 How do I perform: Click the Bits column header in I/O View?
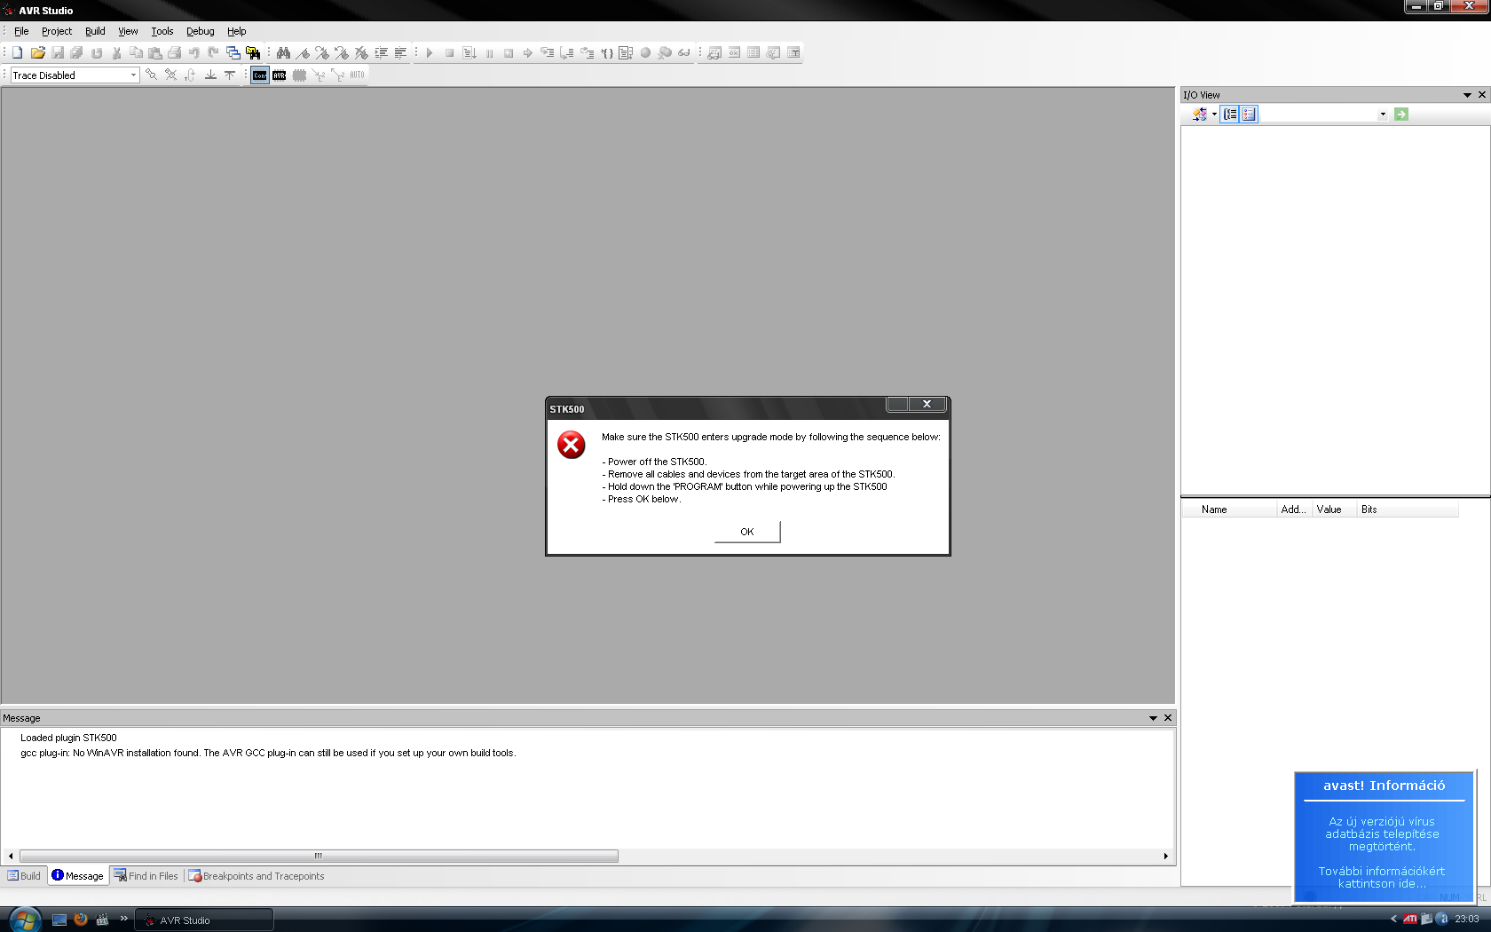click(1408, 509)
